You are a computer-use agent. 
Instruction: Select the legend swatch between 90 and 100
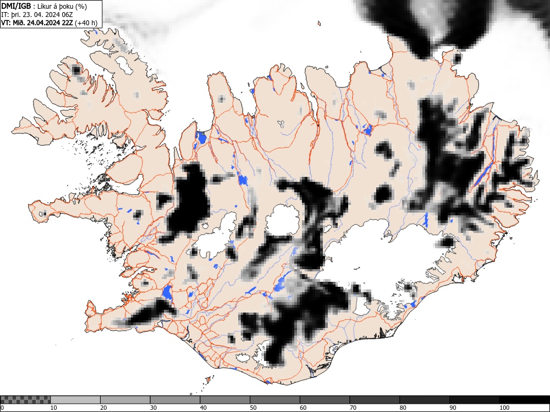pos(474,400)
